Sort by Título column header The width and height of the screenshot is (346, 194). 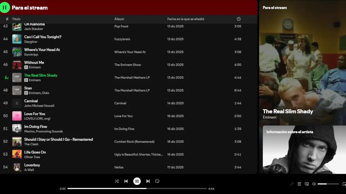coord(16,19)
